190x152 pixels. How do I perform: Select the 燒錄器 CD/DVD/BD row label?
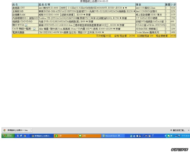click(23, 21)
